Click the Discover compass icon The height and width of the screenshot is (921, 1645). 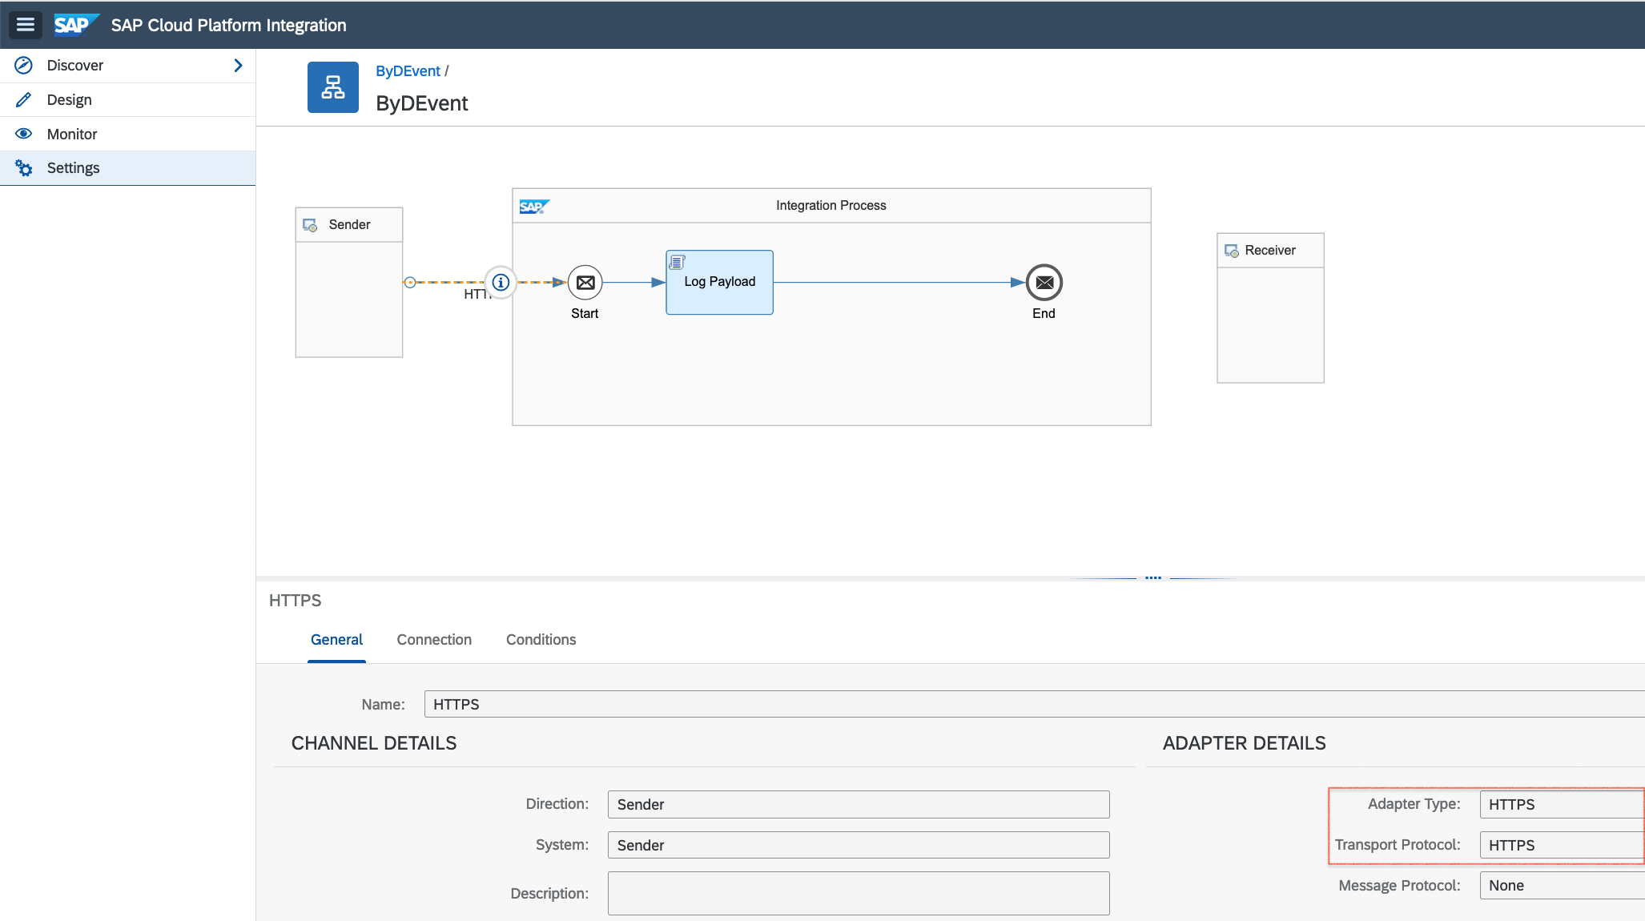click(x=24, y=65)
